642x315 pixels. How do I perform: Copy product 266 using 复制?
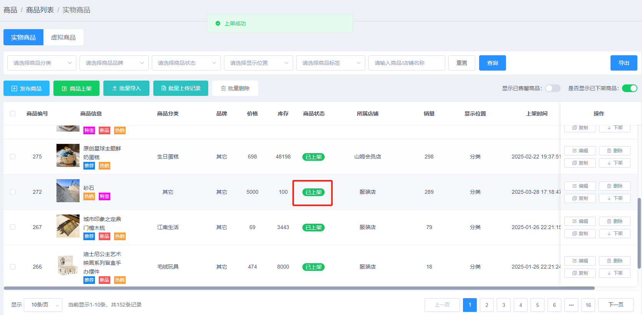click(580, 273)
